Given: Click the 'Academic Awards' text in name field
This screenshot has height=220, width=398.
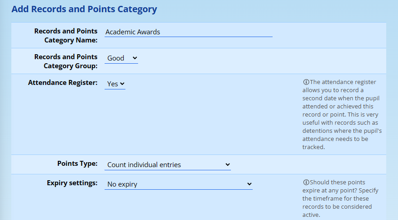Looking at the screenshot, I should pyautogui.click(x=133, y=32).
